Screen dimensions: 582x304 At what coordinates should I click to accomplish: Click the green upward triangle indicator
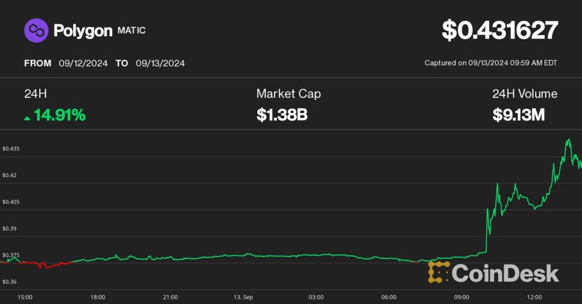pos(27,117)
